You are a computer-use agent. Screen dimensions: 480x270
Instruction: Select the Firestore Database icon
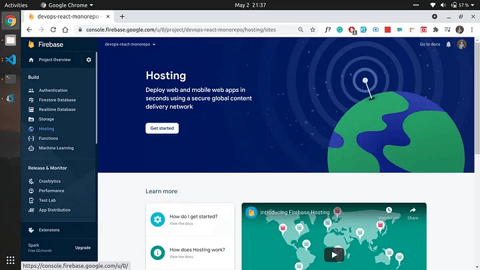(31, 100)
